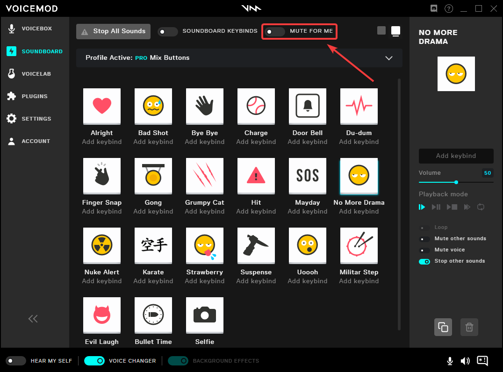Open the Discord icon in title bar
This screenshot has width=503, height=372.
434,9
